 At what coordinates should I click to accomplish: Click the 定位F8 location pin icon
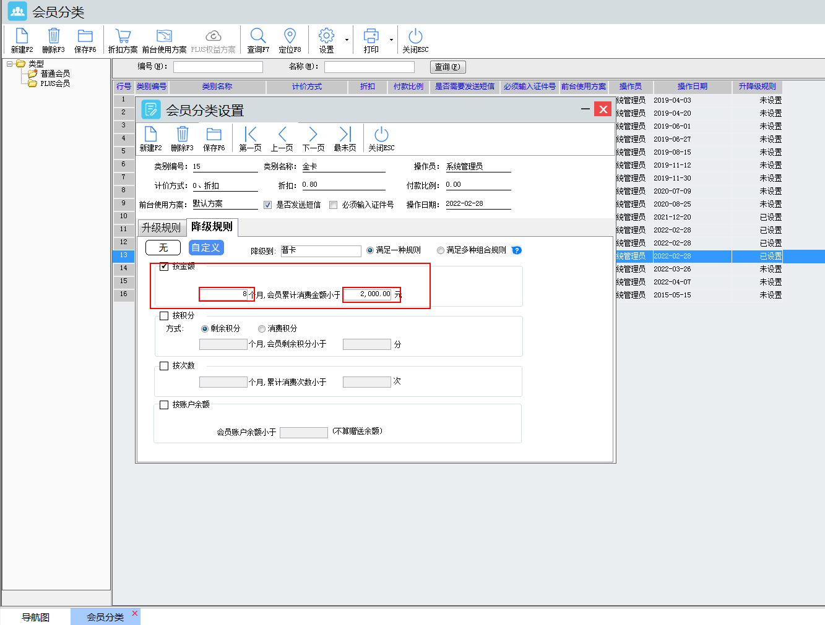tap(290, 36)
